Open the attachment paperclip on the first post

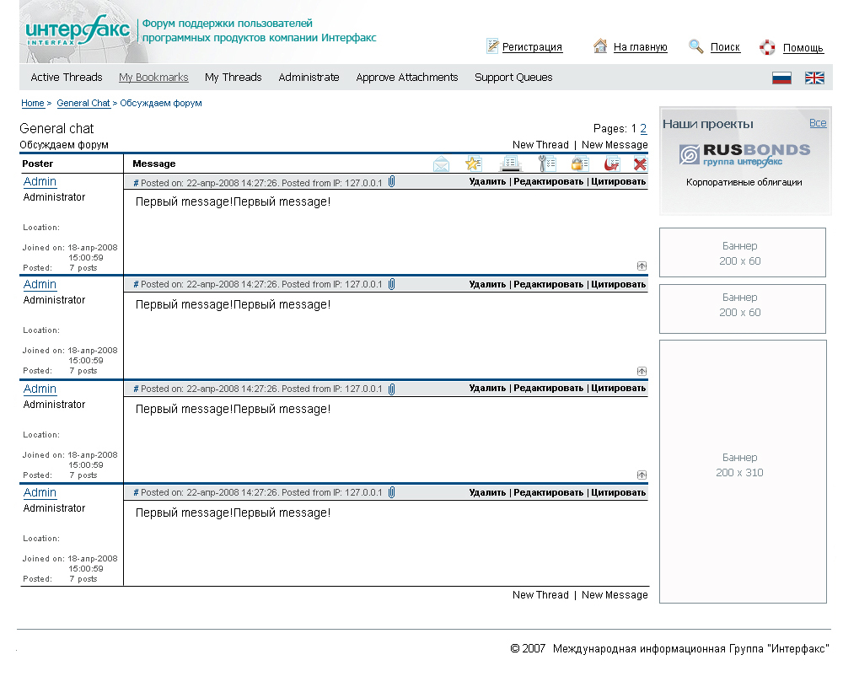pos(389,181)
